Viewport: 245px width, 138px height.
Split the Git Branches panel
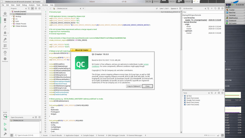click(x=219, y=8)
